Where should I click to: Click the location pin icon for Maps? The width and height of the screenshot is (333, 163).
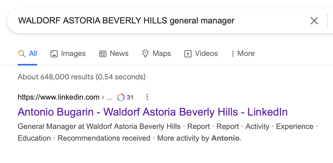tap(145, 54)
